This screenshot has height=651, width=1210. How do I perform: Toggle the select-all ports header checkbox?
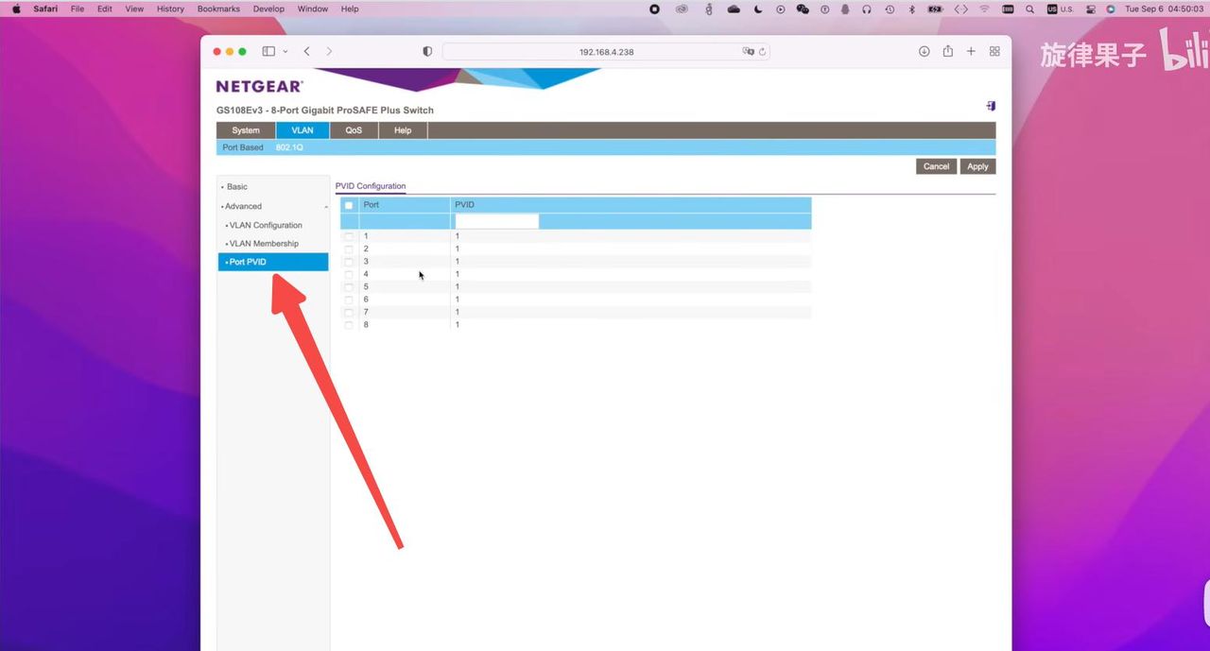(349, 205)
